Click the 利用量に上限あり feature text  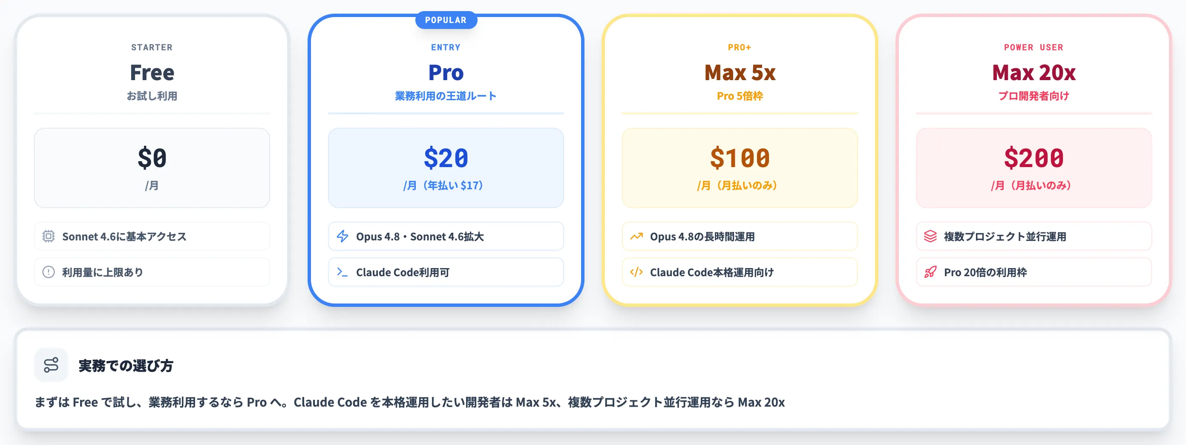(103, 272)
